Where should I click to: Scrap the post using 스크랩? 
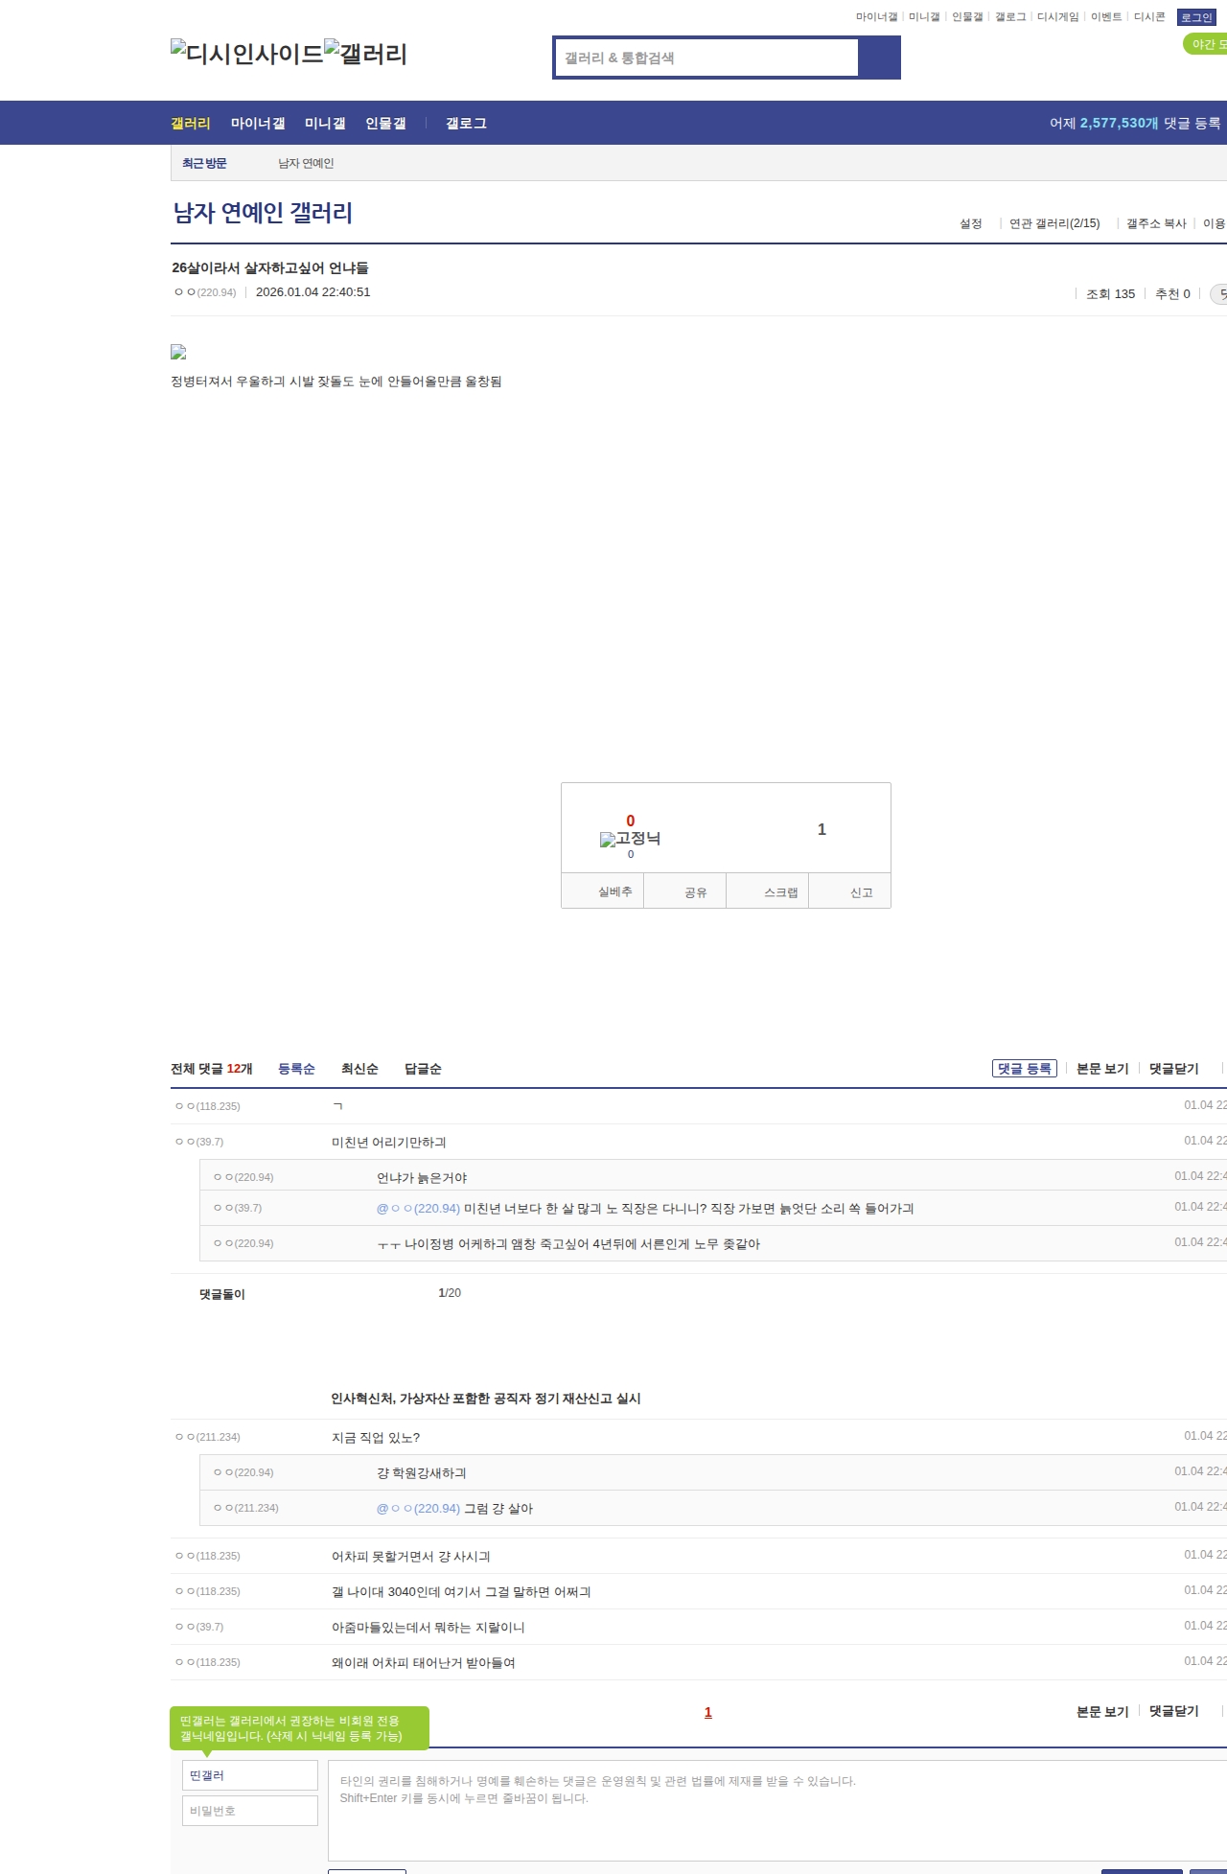coord(780,892)
